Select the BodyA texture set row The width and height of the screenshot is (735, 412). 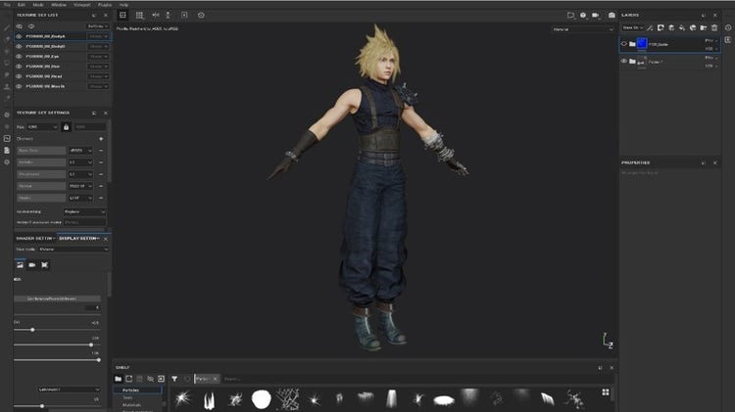tap(63, 36)
